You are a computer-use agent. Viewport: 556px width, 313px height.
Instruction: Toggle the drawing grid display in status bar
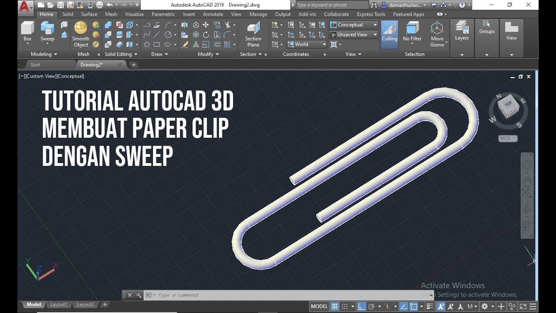click(x=334, y=306)
